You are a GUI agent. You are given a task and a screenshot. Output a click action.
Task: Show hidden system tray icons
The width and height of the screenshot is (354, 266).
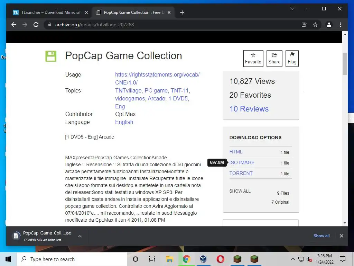[x=292, y=259]
